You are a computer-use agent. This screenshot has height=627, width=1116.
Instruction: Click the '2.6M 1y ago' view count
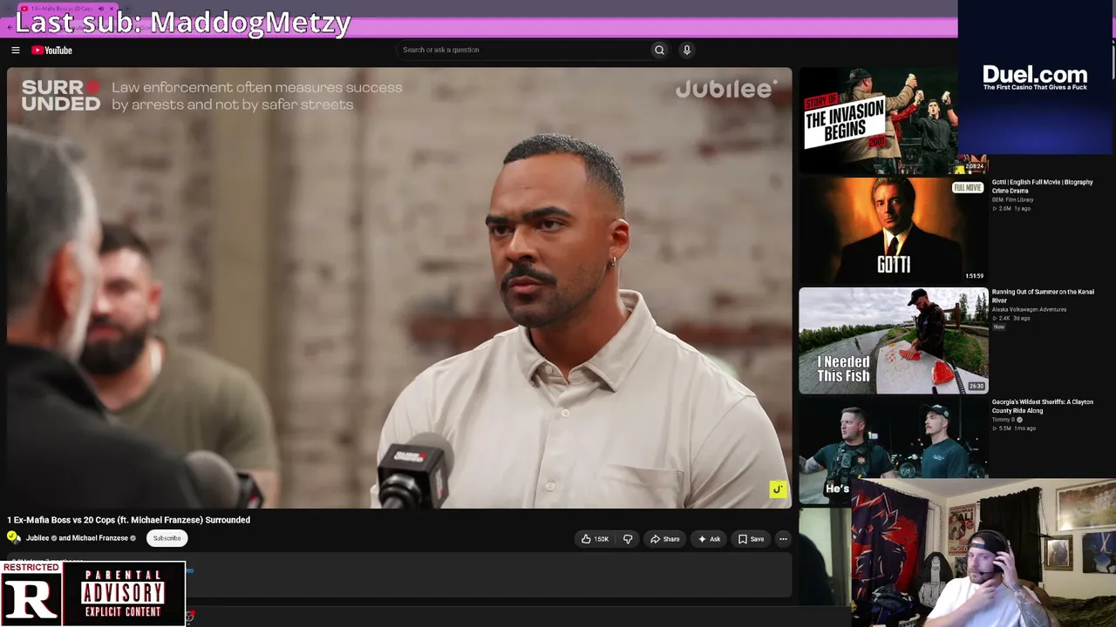click(x=1011, y=209)
